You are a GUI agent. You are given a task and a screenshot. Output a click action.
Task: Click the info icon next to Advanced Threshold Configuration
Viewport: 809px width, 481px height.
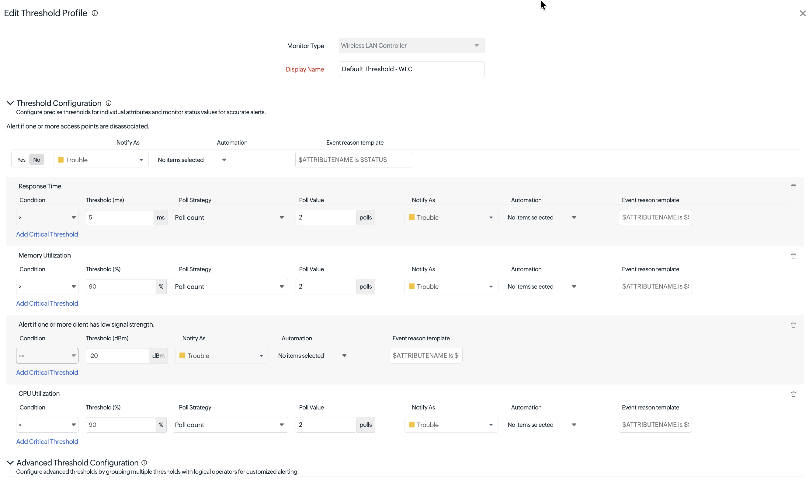click(144, 462)
